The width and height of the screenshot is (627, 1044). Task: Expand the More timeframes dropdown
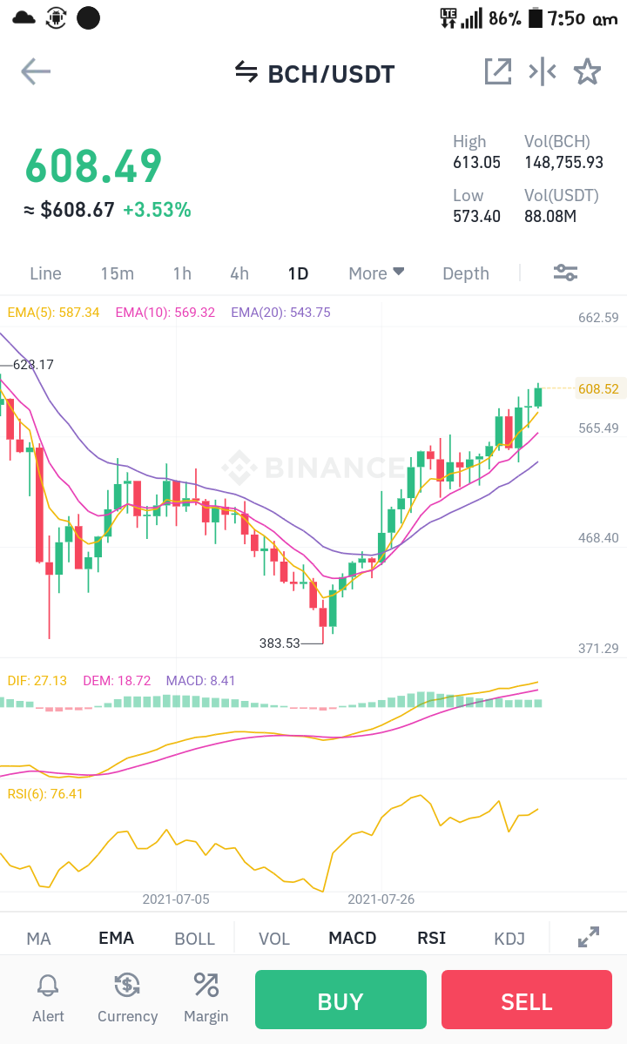click(x=376, y=273)
